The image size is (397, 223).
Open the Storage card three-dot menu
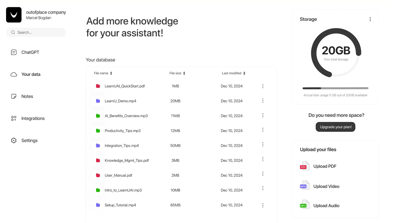[x=370, y=19]
